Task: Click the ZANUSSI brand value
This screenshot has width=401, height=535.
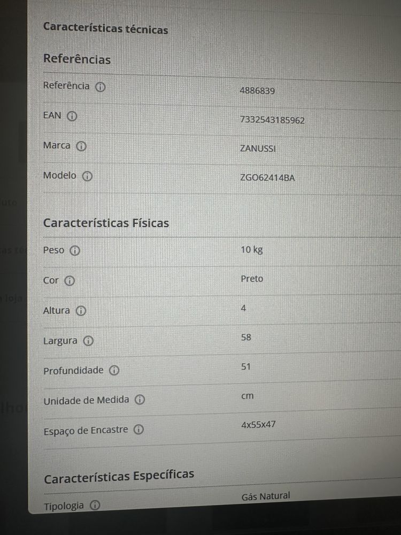Action: (258, 149)
